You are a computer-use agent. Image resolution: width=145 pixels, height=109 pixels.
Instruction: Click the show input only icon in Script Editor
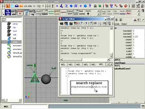pyautogui.click(x=100, y=24)
